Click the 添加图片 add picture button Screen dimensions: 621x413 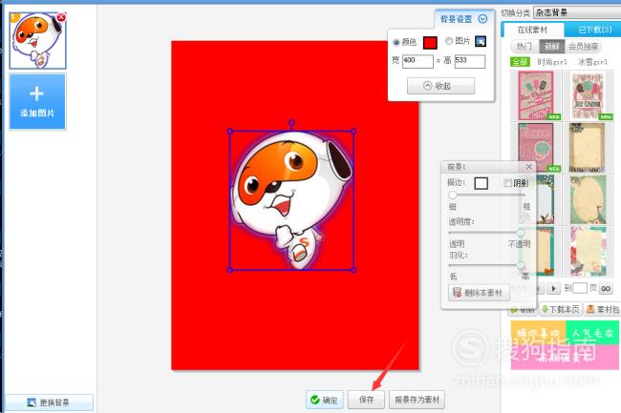pyautogui.click(x=37, y=101)
